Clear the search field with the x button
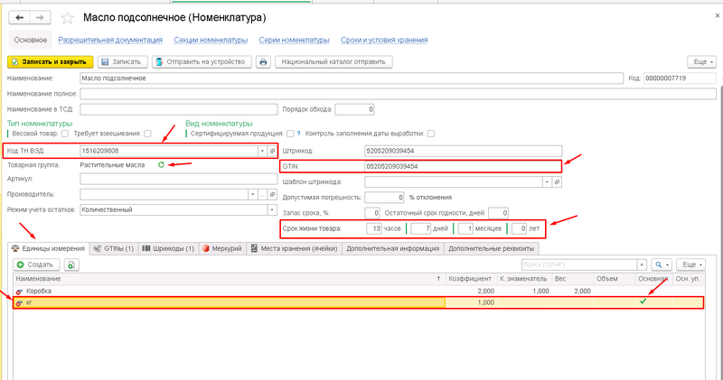 tap(642, 264)
